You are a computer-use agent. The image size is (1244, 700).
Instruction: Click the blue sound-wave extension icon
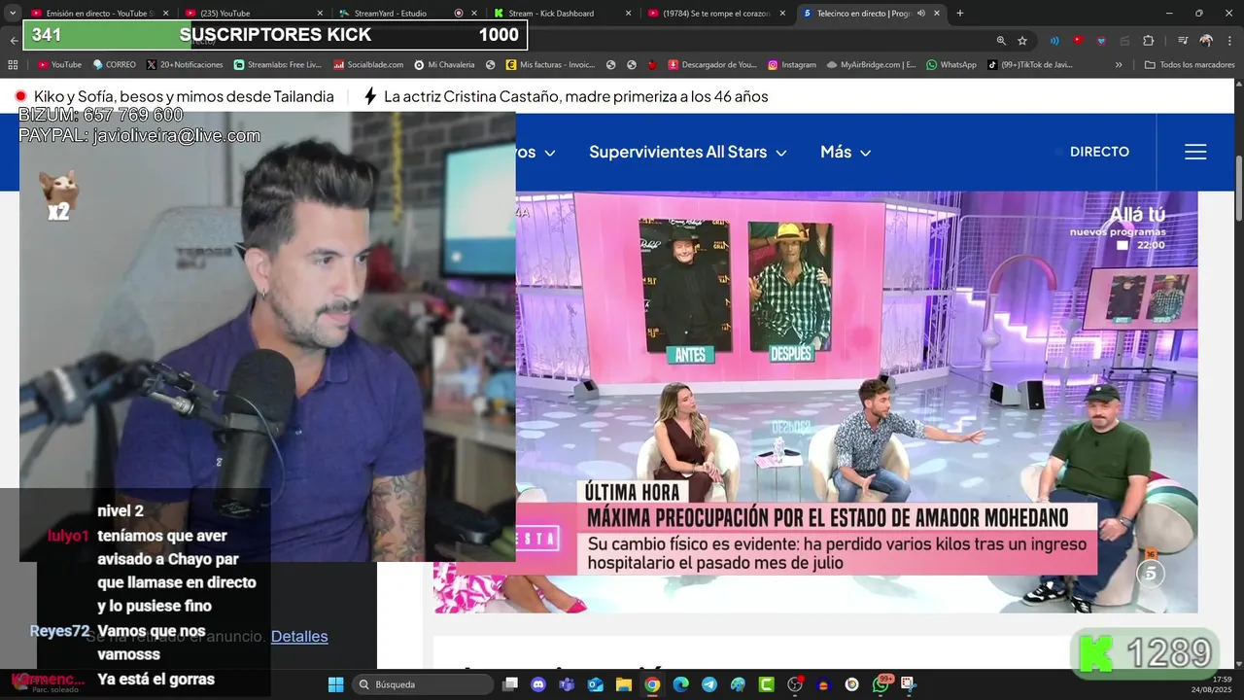click(1054, 41)
